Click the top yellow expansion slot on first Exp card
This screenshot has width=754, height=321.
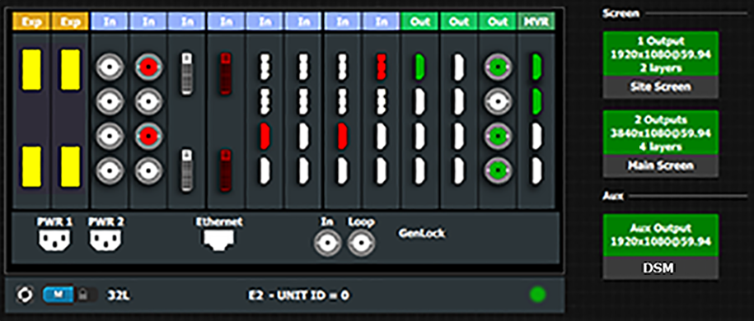(x=32, y=70)
